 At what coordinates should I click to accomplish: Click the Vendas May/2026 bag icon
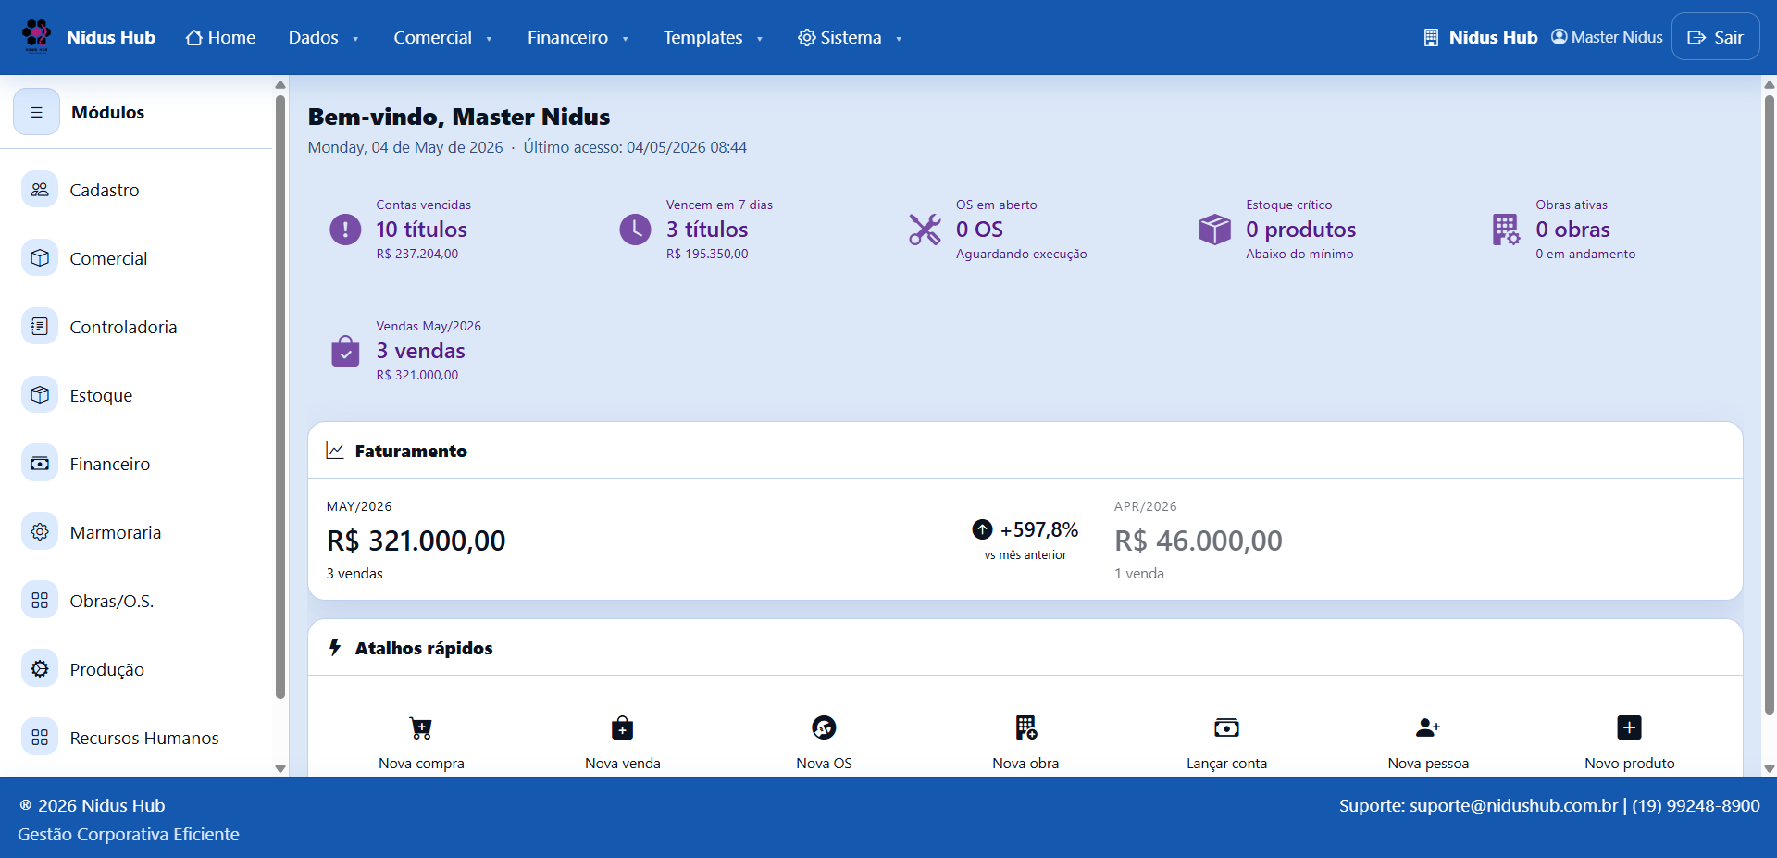345,351
